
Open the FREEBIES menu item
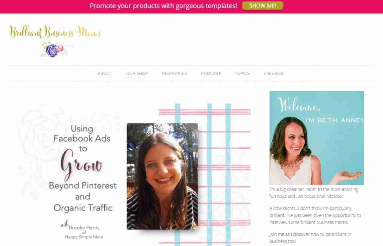273,74
